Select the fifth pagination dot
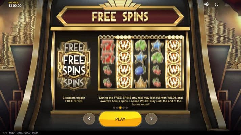241x135 pixels. (x=127, y=108)
